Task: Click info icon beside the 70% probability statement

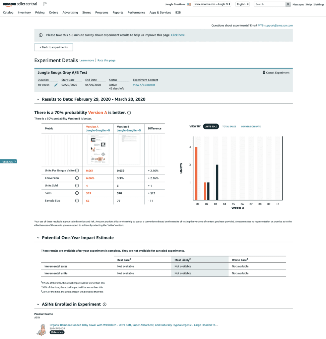Action: point(129,113)
